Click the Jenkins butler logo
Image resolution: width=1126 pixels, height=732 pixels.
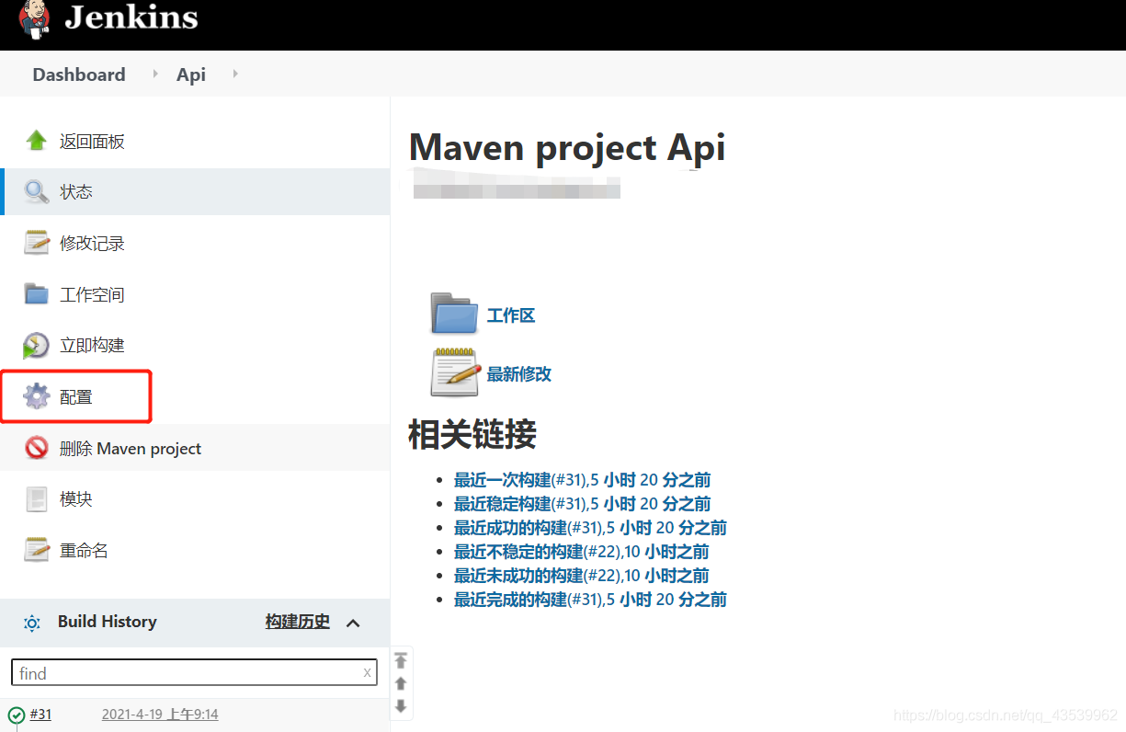pos(35,19)
